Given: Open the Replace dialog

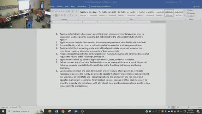Looking at the screenshot, I should click(191, 13).
